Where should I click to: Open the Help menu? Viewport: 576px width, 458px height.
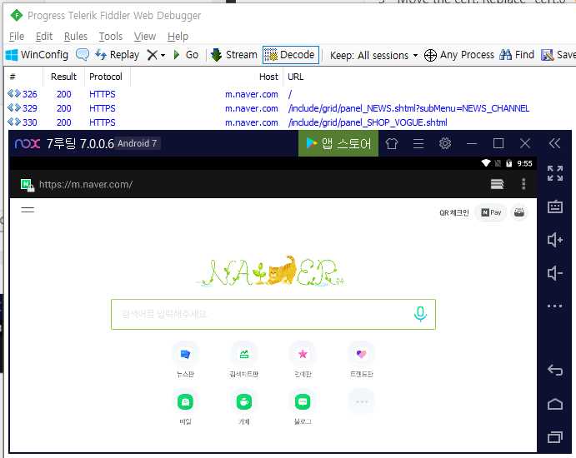click(178, 37)
